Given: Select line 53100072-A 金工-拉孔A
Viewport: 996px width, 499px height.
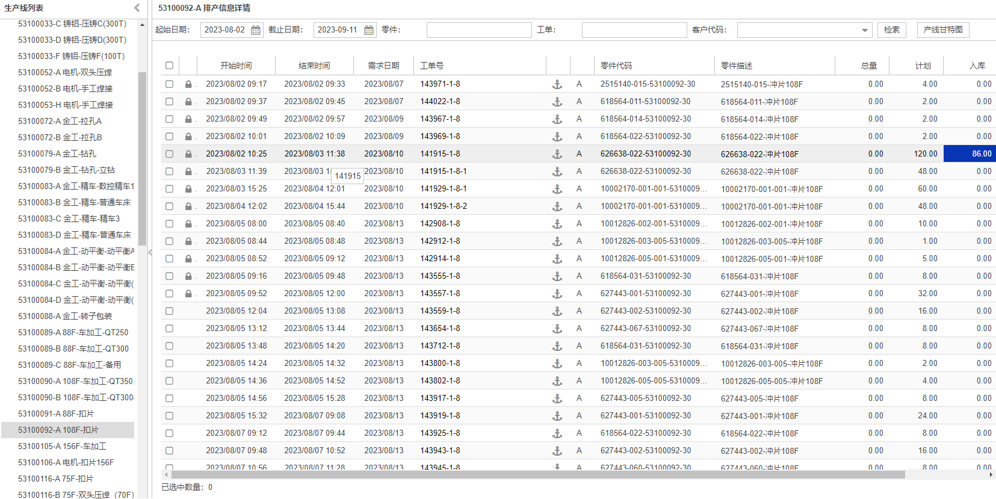Looking at the screenshot, I should pyautogui.click(x=60, y=122).
